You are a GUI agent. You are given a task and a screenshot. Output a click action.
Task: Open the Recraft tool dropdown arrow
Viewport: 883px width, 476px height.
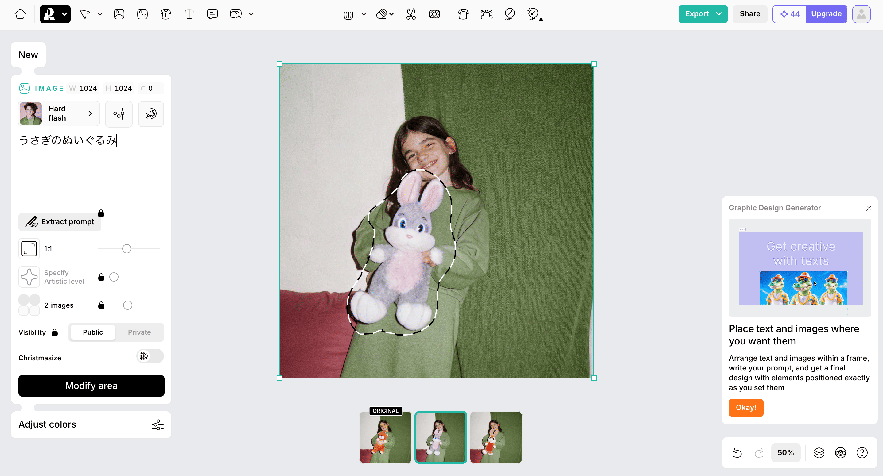64,14
